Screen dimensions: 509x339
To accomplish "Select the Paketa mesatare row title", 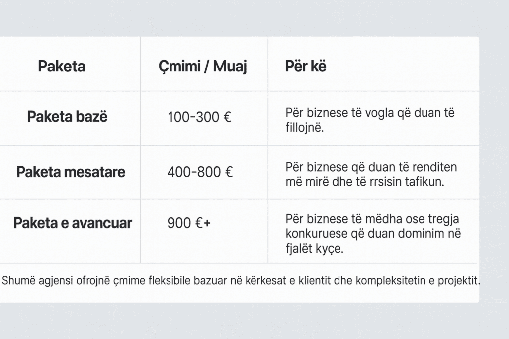I will point(71,172).
